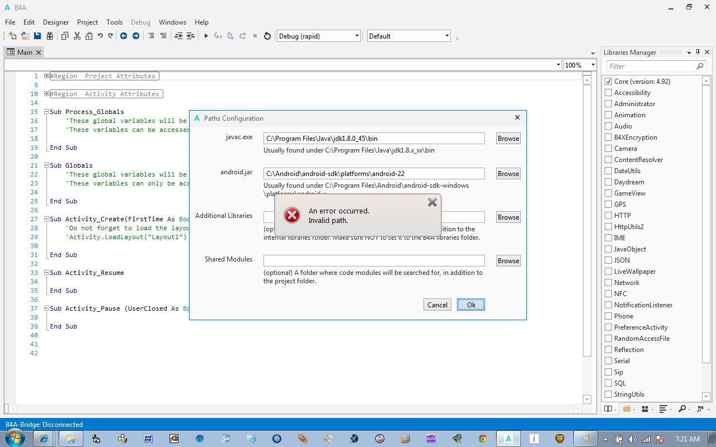Viewport: 716px width, 447px height.
Task: Expand the Project Attributes region
Action: tap(47, 76)
